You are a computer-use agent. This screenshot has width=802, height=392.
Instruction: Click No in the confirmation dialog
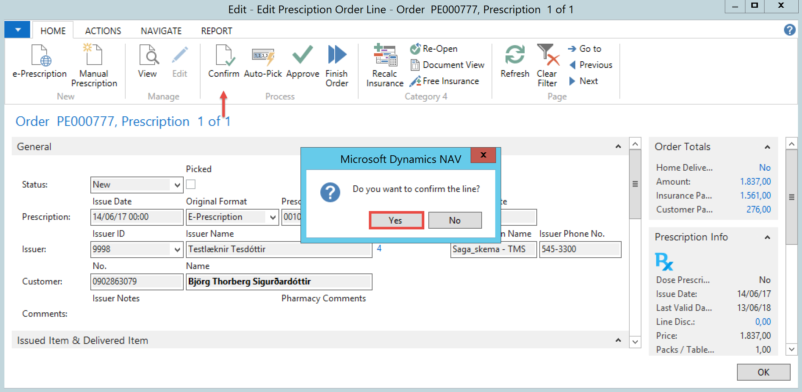pyautogui.click(x=454, y=220)
